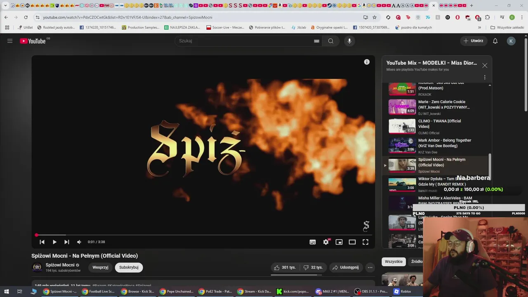Bookmark this page with star icon
528x297 pixels.
click(375, 17)
